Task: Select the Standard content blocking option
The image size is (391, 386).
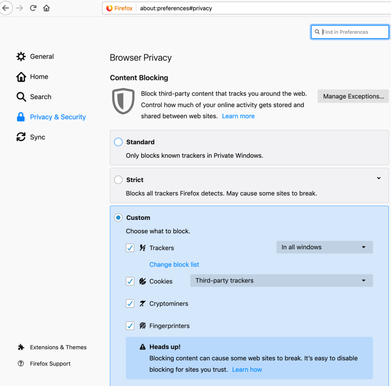Action: pyautogui.click(x=118, y=142)
